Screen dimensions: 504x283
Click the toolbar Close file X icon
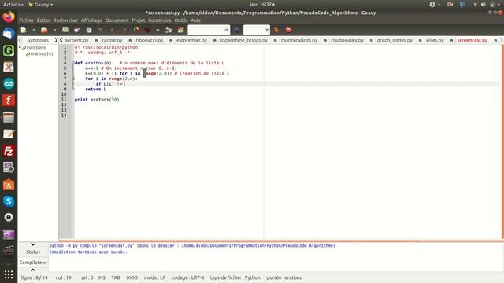(x=100, y=30)
